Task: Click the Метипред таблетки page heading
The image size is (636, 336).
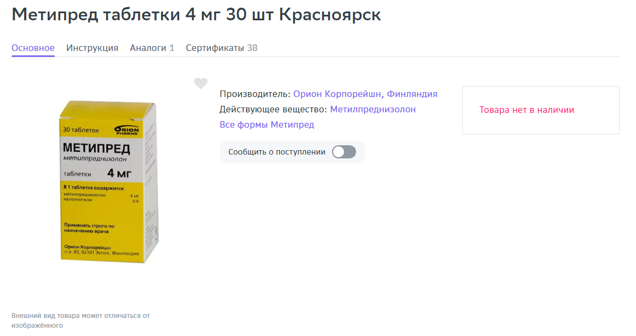Action: coord(196,15)
